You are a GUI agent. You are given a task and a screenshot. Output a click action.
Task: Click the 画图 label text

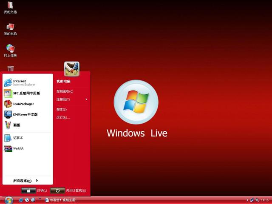click(x=17, y=125)
